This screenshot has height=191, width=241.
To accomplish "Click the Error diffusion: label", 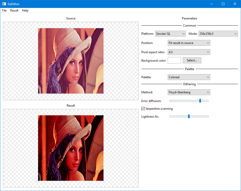I will [151, 101].
